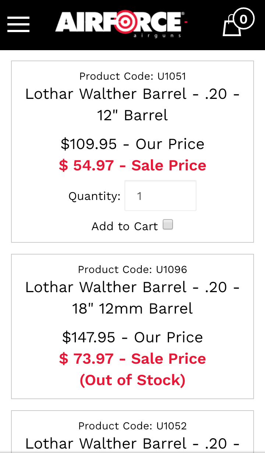The height and width of the screenshot is (453, 265).
Task: Click the $54.97 Sale Price text
Action: tap(132, 165)
